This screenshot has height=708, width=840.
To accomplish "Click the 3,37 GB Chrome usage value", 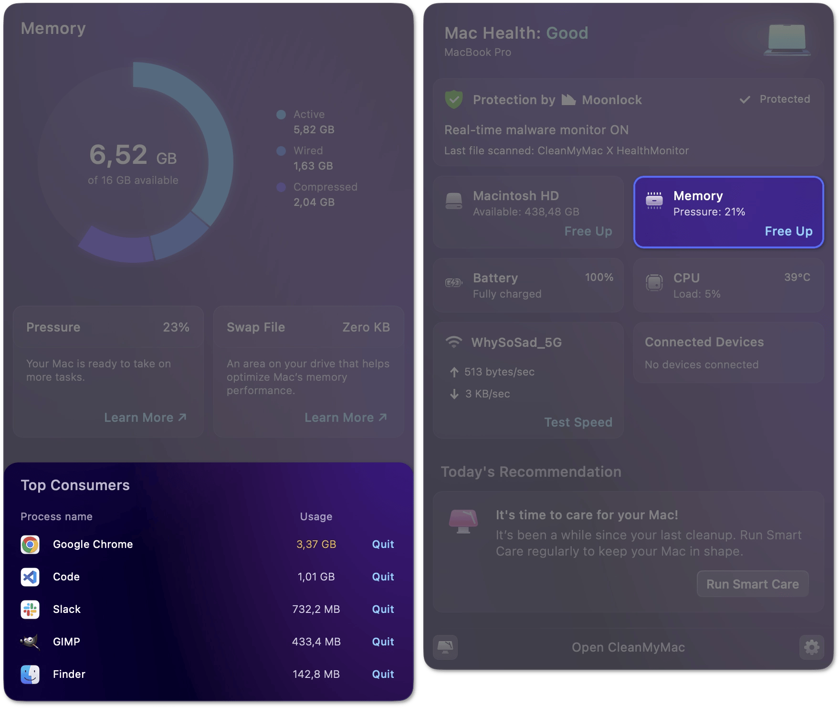I will point(316,544).
